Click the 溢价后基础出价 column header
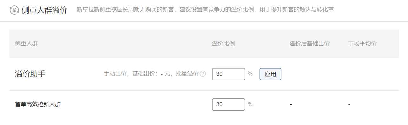This screenshot has width=408, height=125. tap(310, 43)
